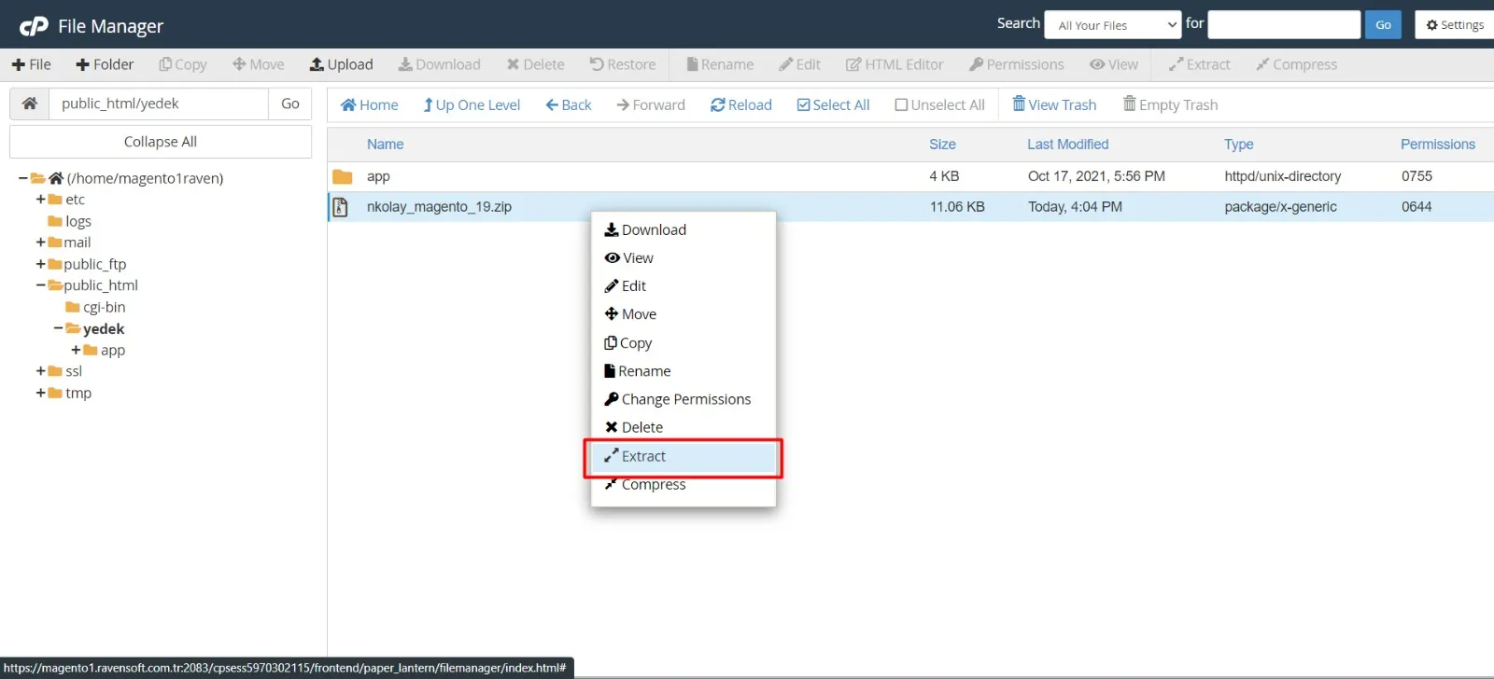Check Select All files
The width and height of the screenshot is (1494, 679).
pos(833,104)
